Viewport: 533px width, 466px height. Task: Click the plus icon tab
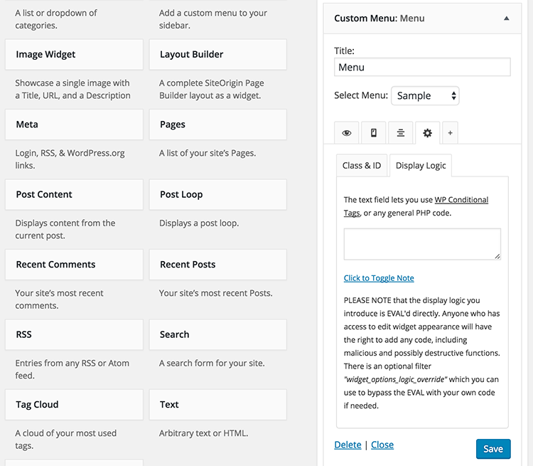(450, 132)
